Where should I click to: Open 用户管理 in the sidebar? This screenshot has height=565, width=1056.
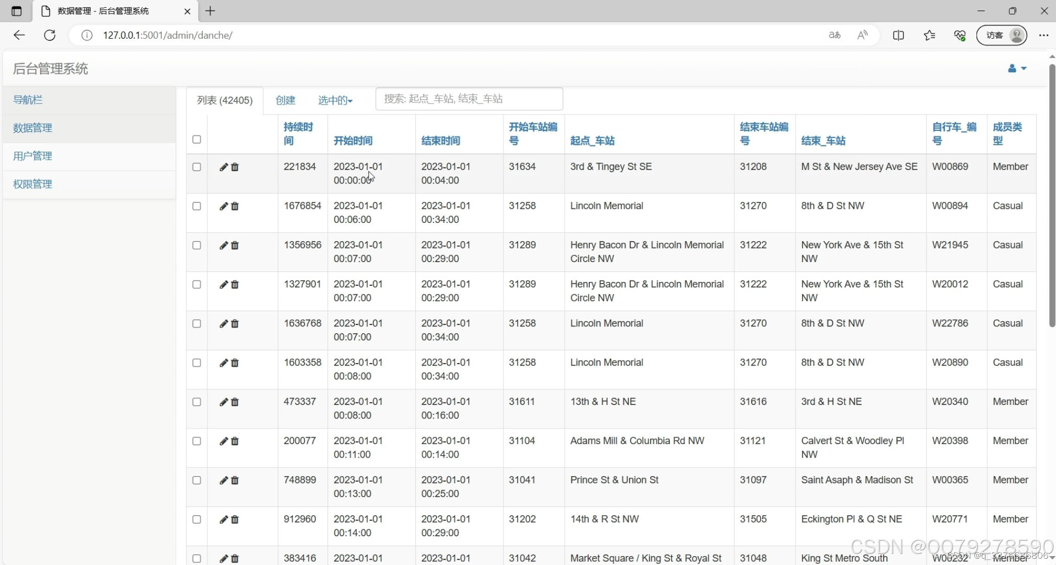pyautogui.click(x=32, y=156)
